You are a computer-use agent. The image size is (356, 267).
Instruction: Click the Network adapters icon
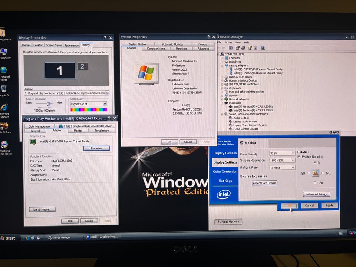pos(226,99)
